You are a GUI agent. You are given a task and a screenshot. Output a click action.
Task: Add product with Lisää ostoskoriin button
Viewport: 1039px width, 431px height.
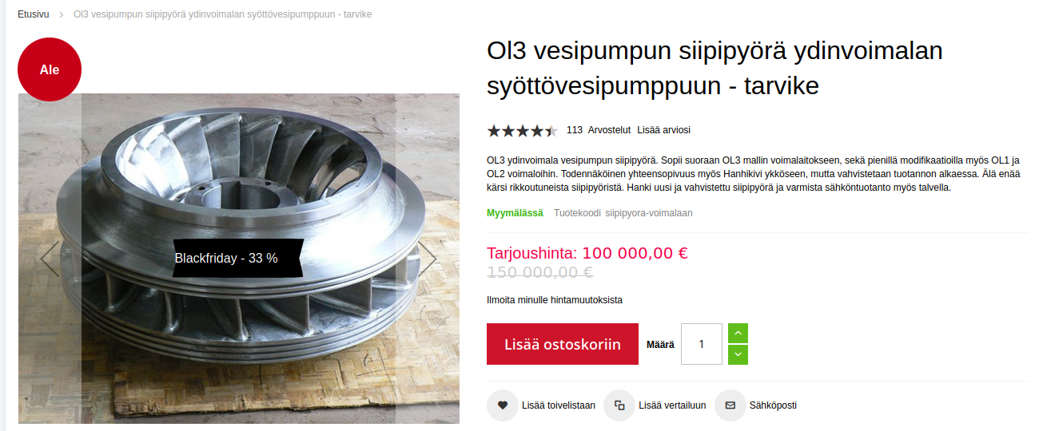(x=563, y=344)
